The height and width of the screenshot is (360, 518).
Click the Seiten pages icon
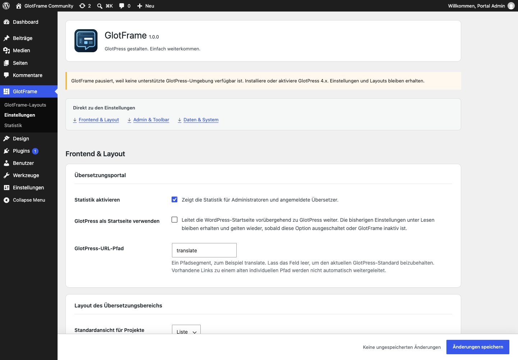(6, 63)
